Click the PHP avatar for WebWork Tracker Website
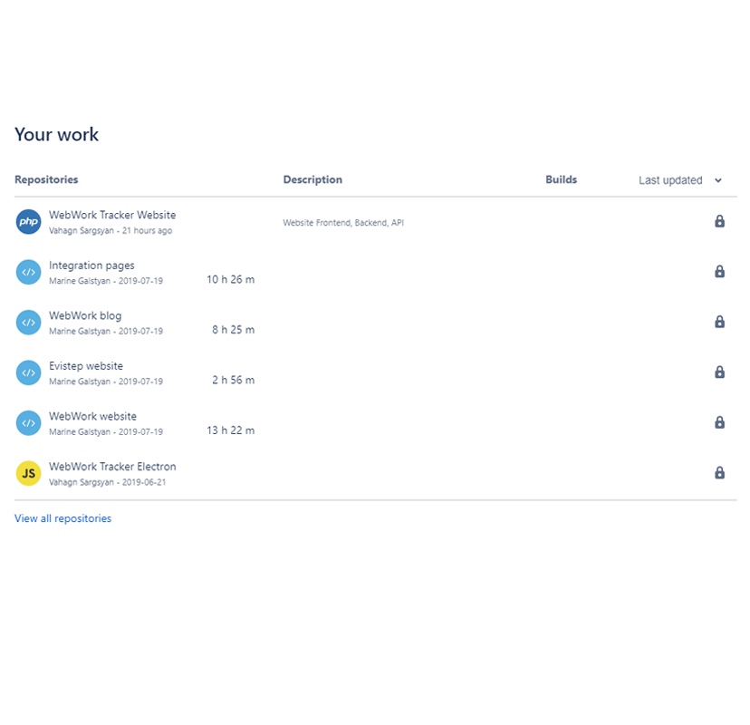Image resolution: width=750 pixels, height=725 pixels. [x=28, y=221]
